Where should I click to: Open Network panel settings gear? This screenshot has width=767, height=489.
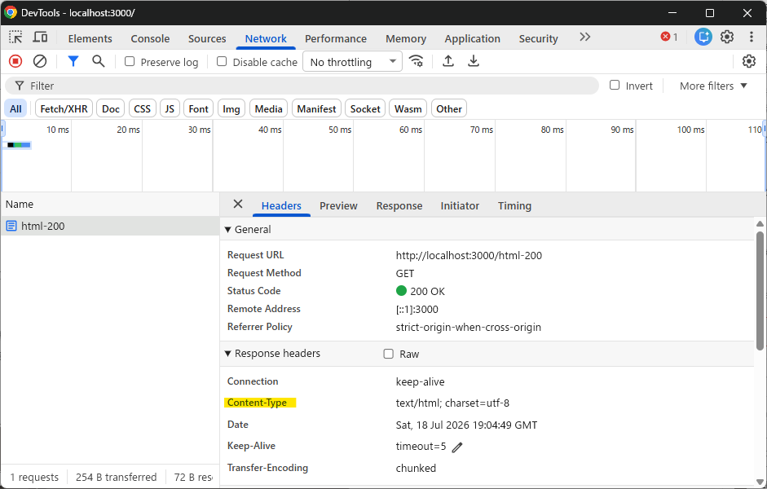pyautogui.click(x=749, y=61)
